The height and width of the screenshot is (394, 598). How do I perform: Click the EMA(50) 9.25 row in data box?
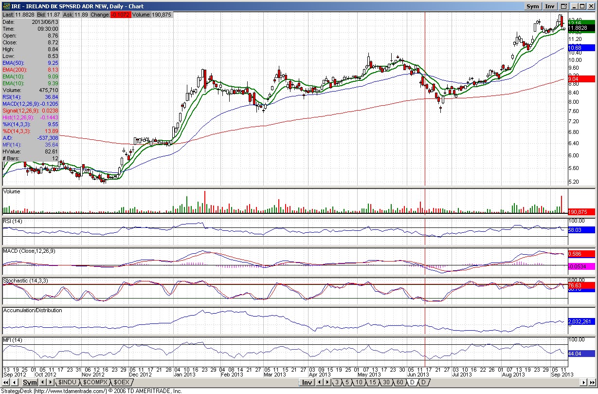pyautogui.click(x=31, y=63)
